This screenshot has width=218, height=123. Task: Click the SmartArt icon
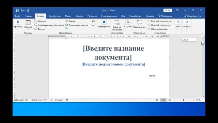pyautogui.click(x=67, y=29)
